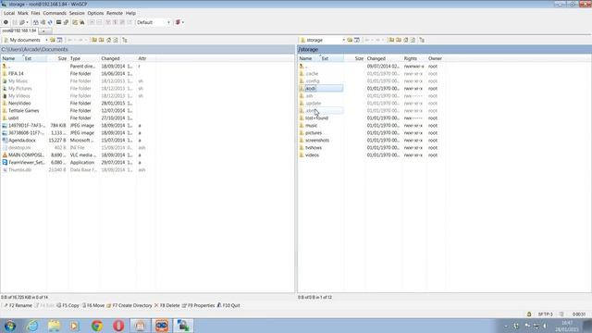The width and height of the screenshot is (592, 333).
Task: Select the FIFA 14 local folder
Action: tap(16, 74)
